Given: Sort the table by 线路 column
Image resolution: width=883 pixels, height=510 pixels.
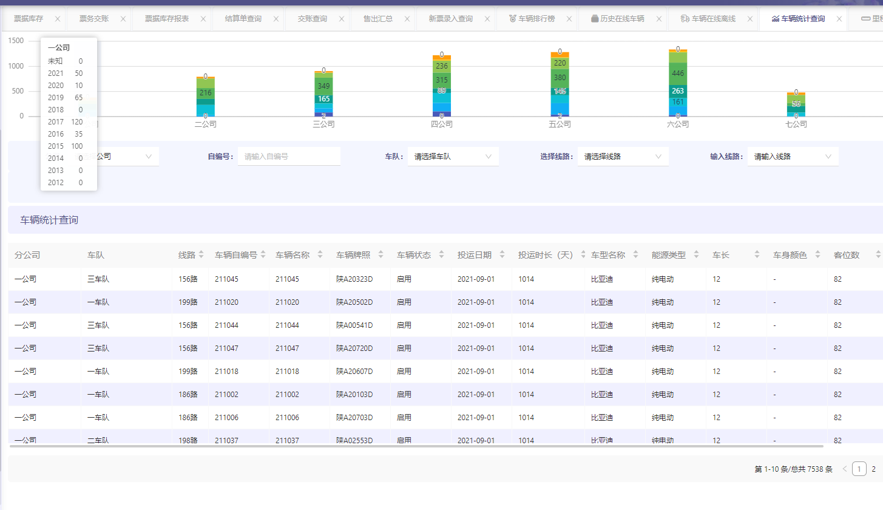Looking at the screenshot, I should (x=201, y=255).
